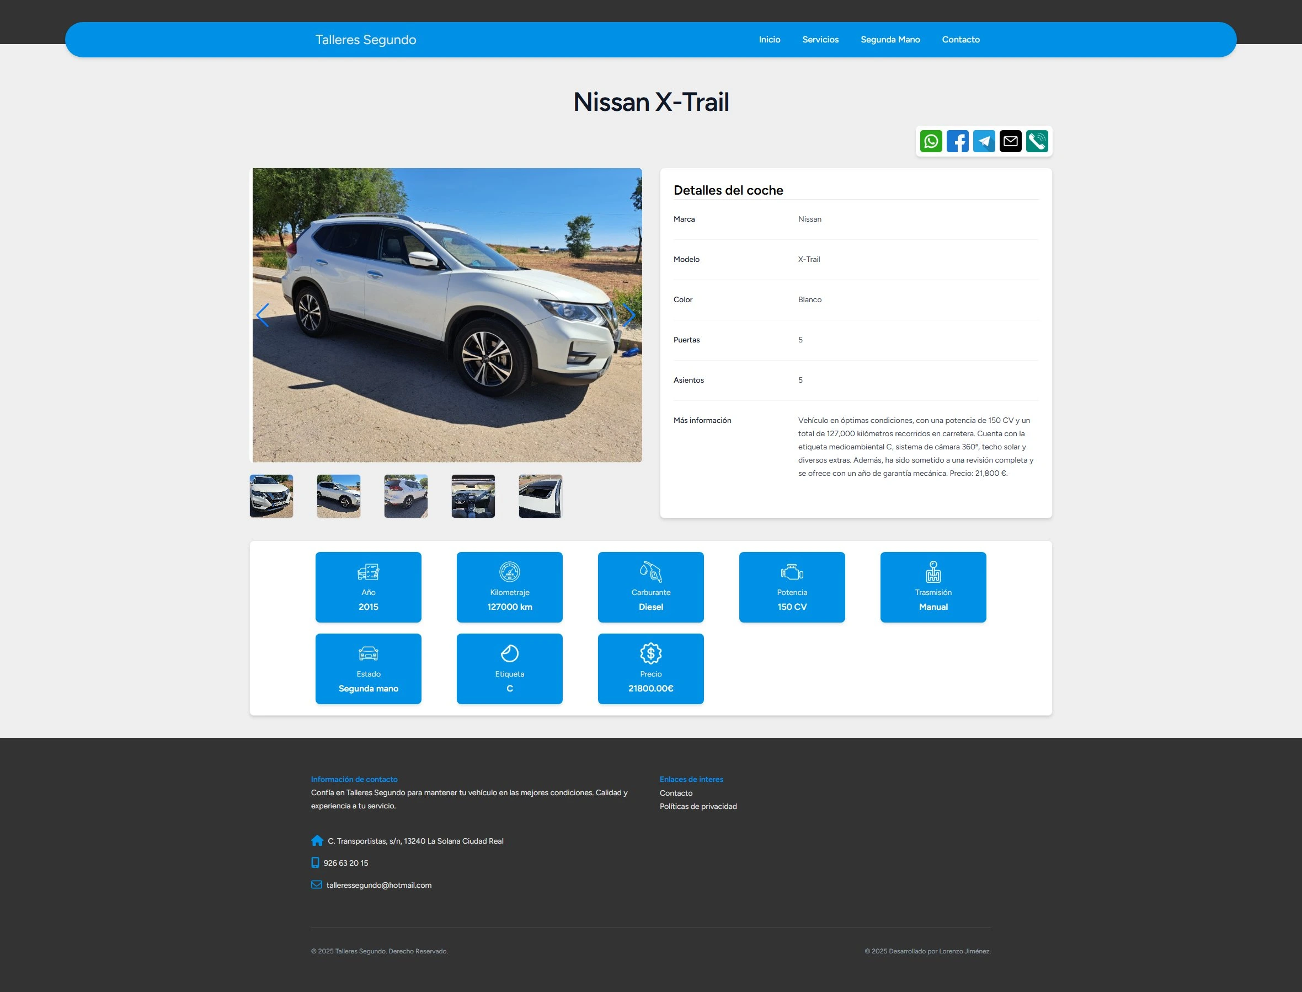Open Contacto in the top navigation
1302x992 pixels.
(961, 40)
